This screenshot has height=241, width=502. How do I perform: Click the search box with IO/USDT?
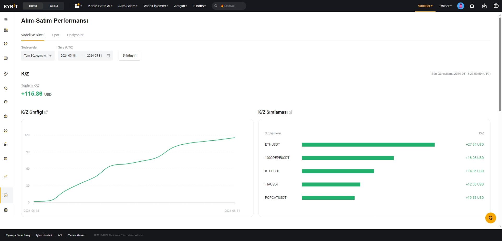click(x=229, y=6)
